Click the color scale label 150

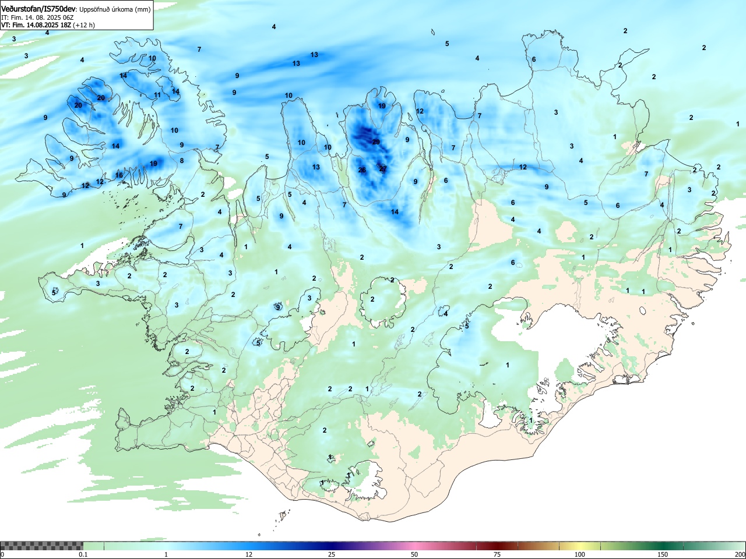(663, 554)
